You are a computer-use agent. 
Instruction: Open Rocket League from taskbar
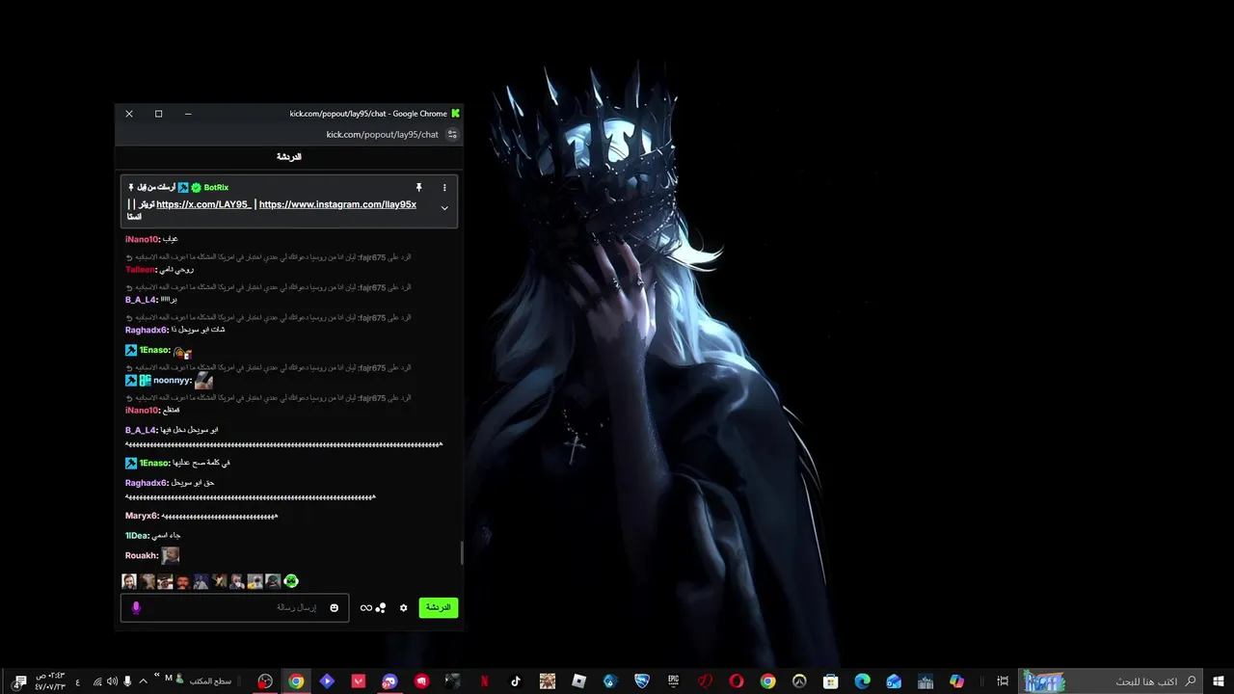pos(642,681)
